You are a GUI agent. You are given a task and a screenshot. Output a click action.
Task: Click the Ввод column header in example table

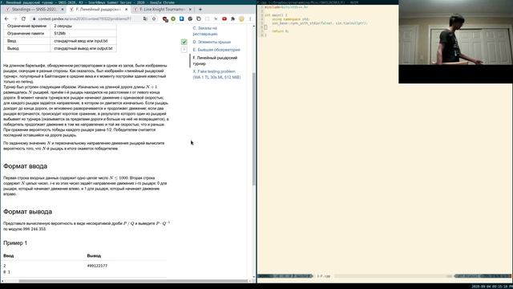(x=9, y=255)
